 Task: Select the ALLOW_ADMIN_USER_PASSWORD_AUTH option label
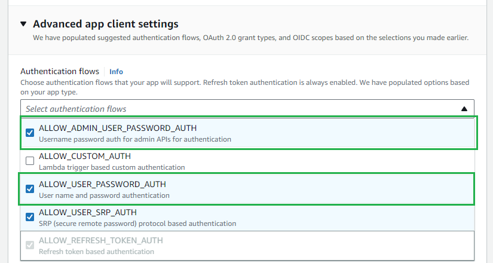pos(118,129)
